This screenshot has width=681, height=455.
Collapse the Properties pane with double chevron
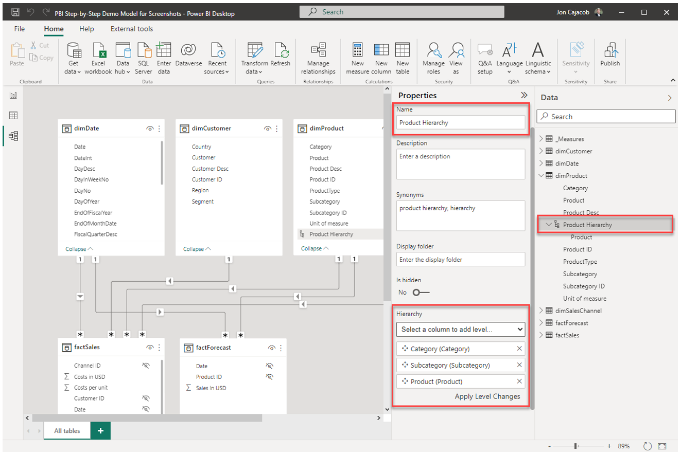click(x=524, y=95)
